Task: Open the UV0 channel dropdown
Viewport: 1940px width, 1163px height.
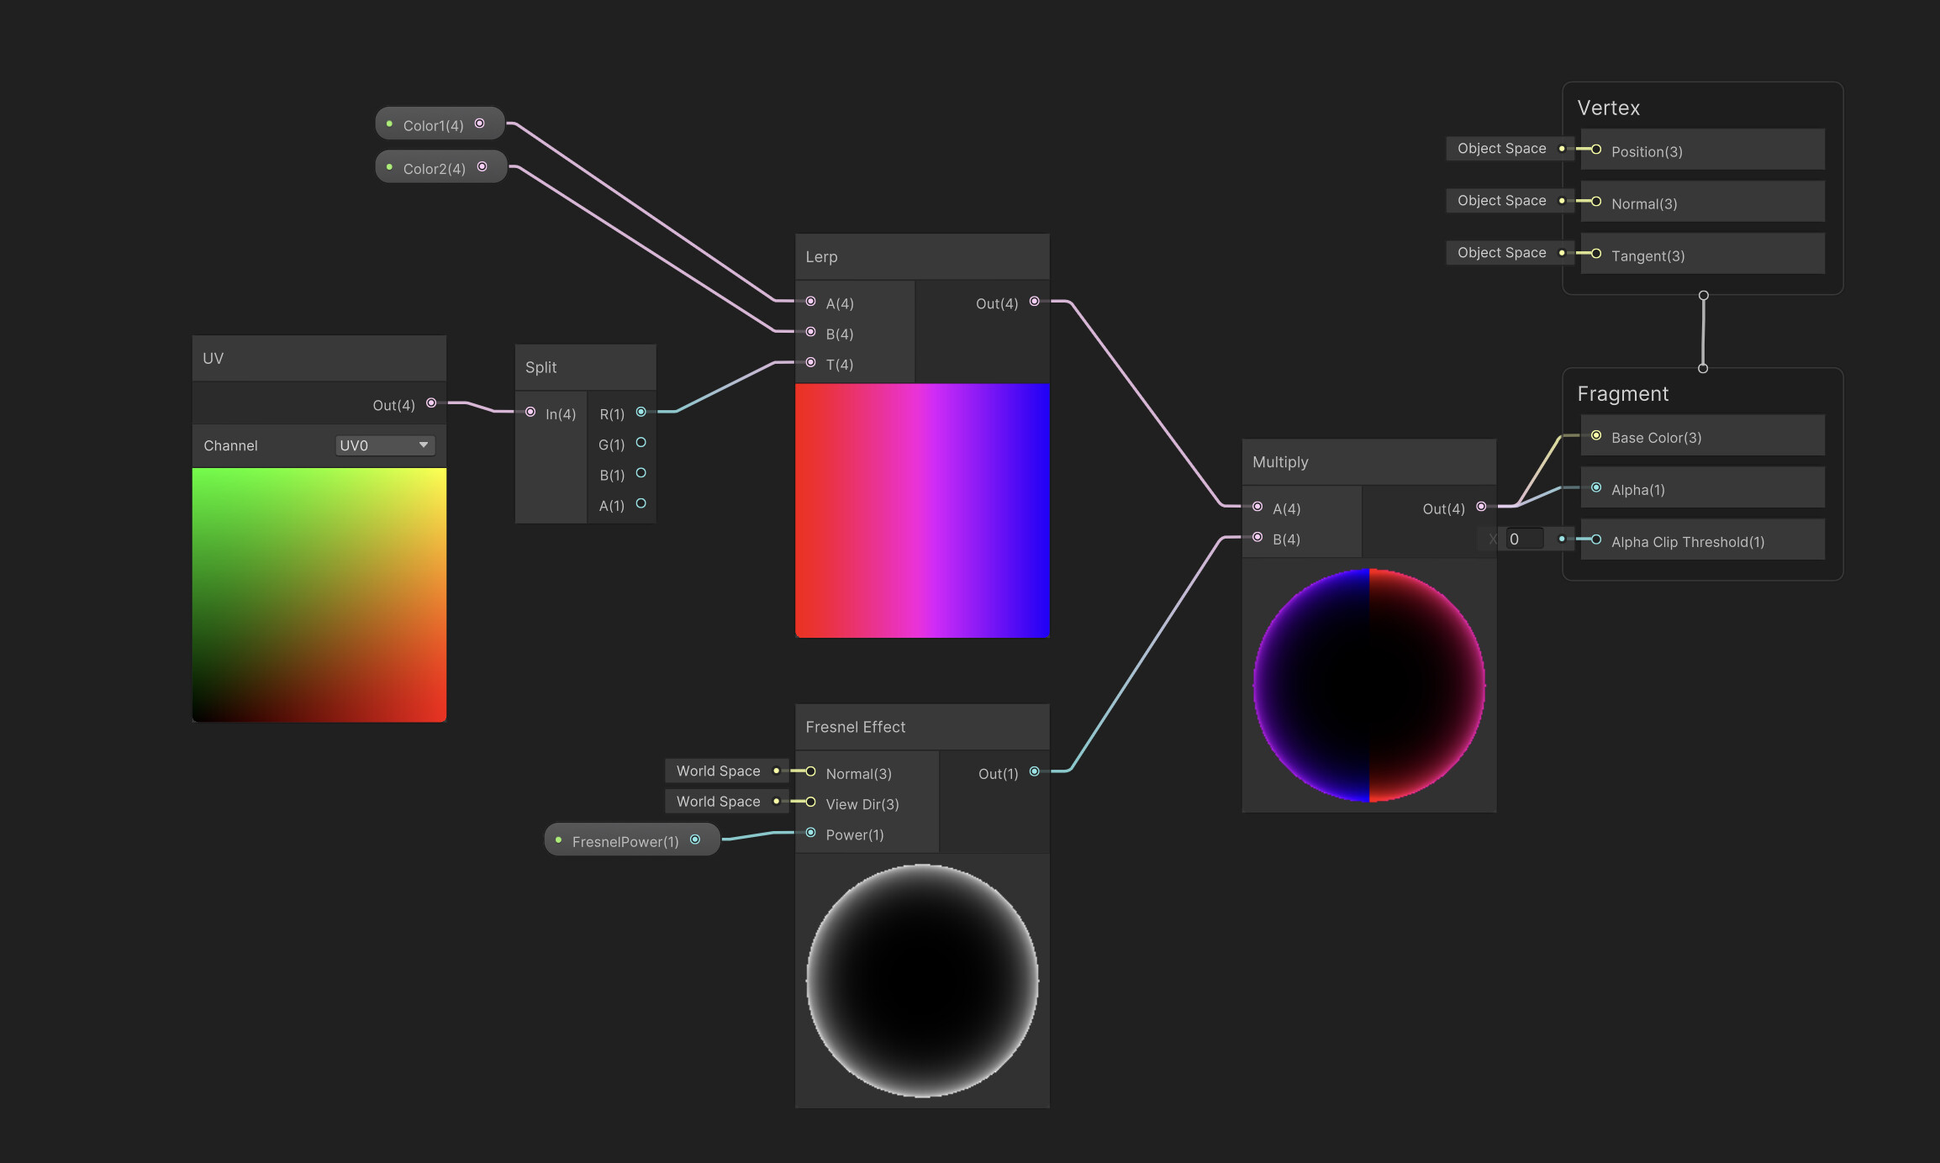Action: click(384, 445)
